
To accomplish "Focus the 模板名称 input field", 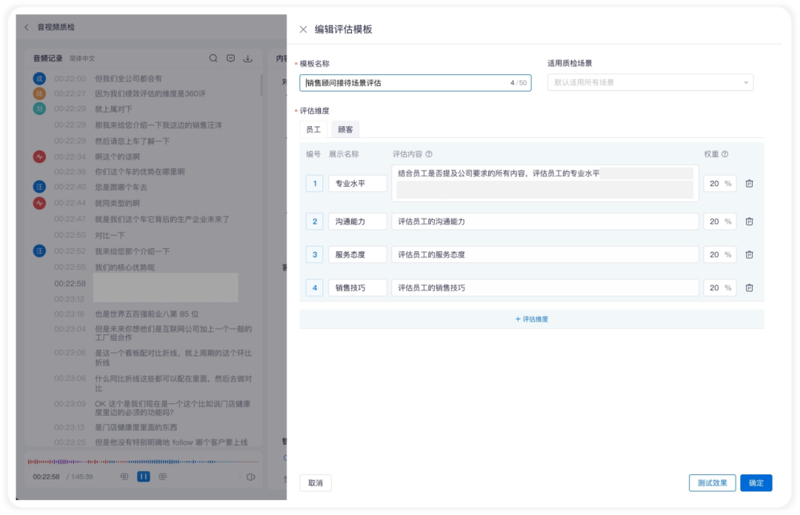I will [x=416, y=83].
